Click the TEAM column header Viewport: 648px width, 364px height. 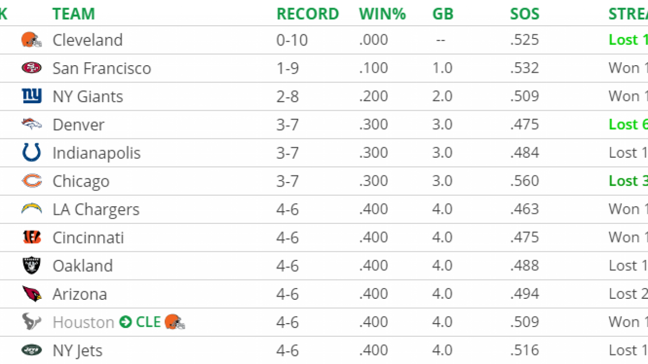(x=73, y=14)
